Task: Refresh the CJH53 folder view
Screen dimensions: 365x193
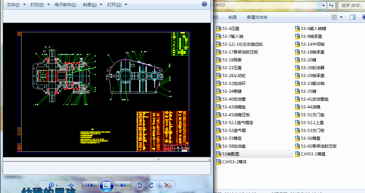Action: coord(331,5)
